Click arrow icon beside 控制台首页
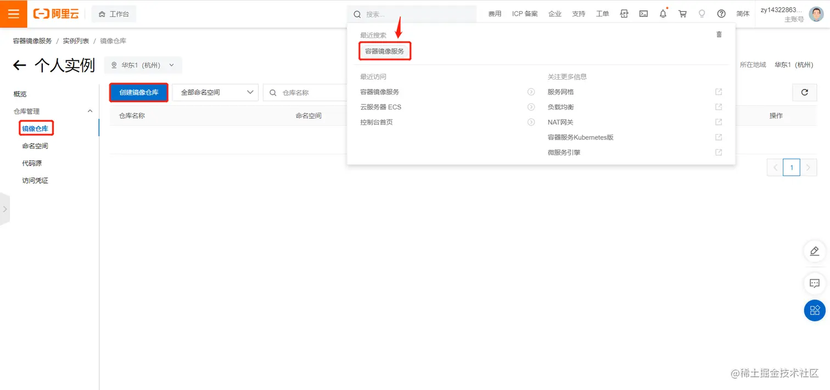830x390 pixels. (531, 122)
